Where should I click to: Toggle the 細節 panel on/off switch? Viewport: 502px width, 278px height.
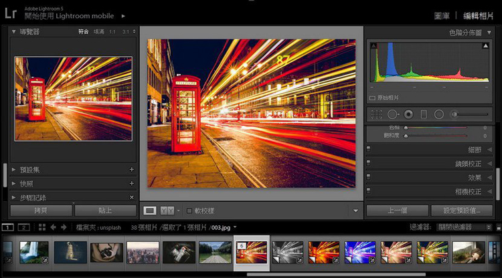point(369,150)
